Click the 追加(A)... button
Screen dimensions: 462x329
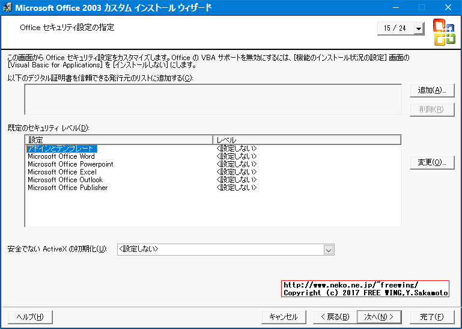point(432,90)
